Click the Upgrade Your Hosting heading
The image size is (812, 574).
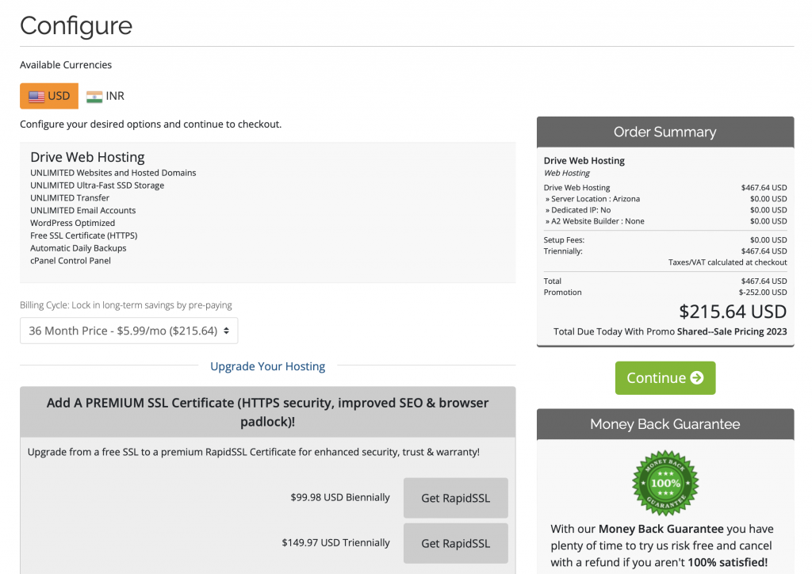pos(267,366)
